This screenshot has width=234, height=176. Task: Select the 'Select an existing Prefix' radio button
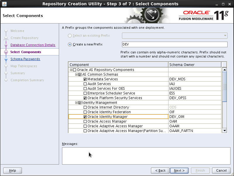[x=69, y=36]
